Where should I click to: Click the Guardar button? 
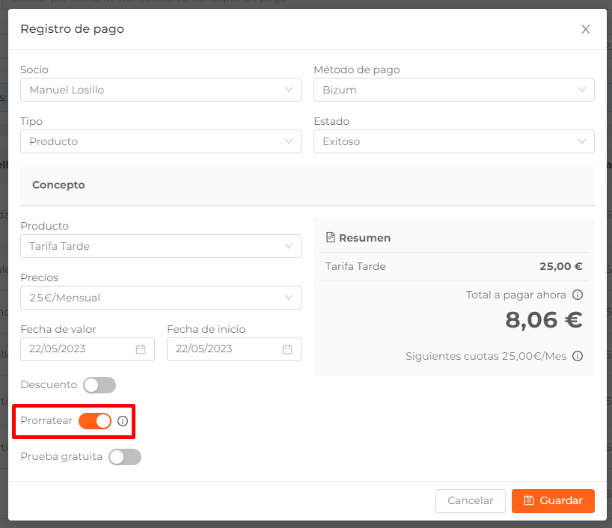(x=553, y=500)
